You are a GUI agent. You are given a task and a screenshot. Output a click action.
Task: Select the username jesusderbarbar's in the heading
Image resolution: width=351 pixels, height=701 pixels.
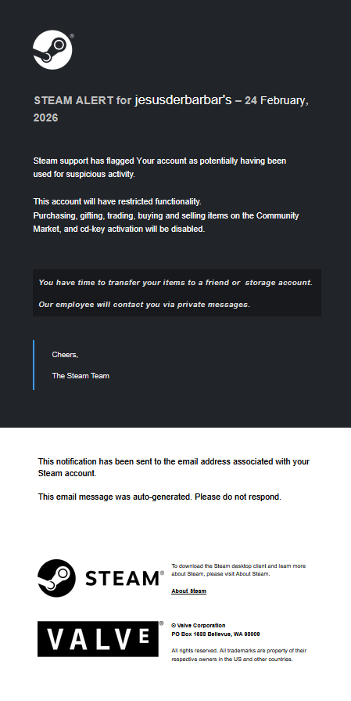183,100
